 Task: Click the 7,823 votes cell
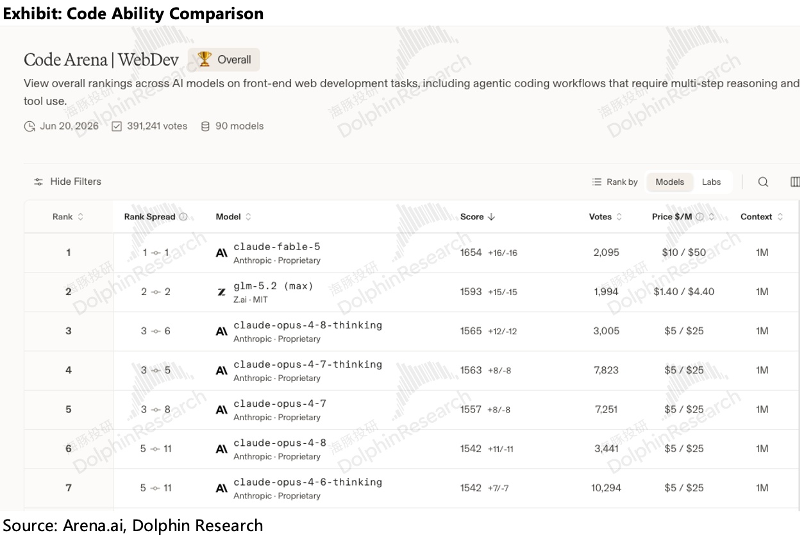tap(607, 370)
